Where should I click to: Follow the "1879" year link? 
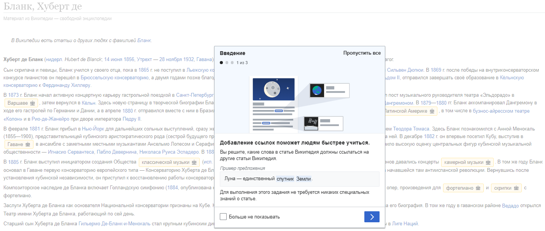(426, 103)
